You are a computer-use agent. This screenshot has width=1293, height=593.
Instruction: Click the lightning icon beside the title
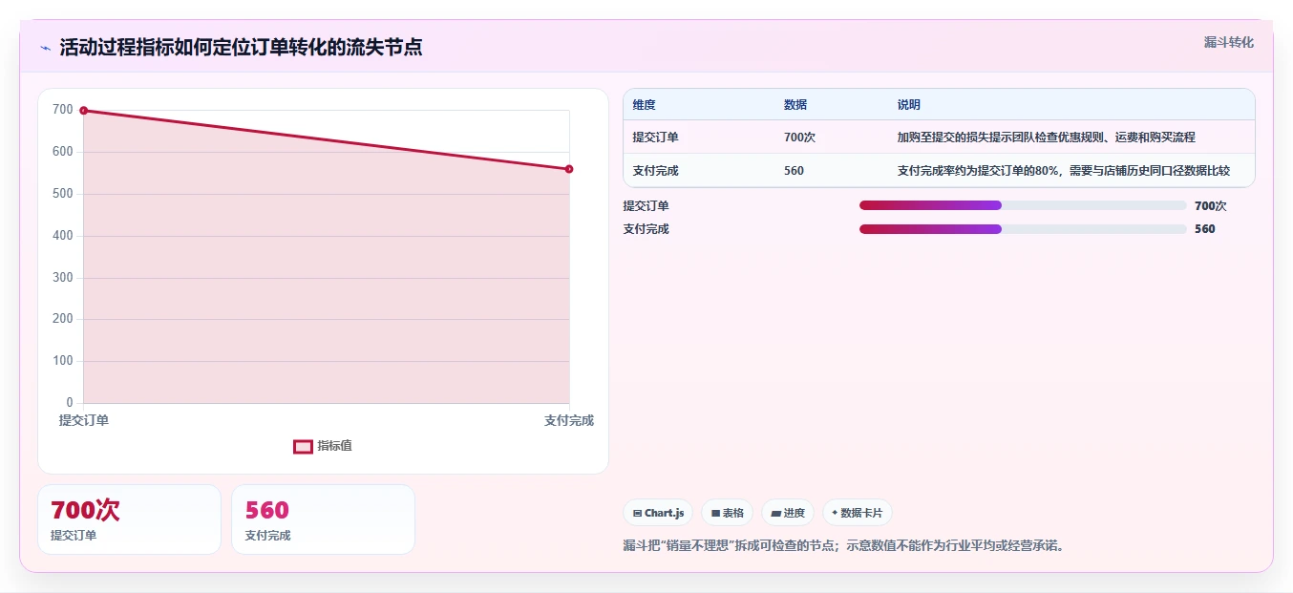(x=45, y=48)
